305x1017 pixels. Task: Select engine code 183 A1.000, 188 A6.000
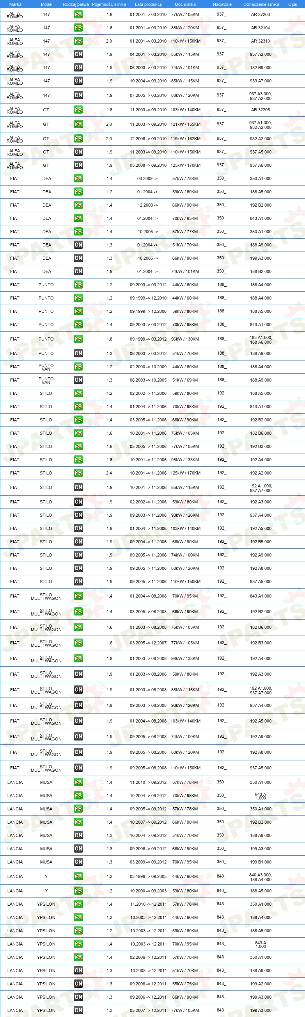(x=261, y=340)
